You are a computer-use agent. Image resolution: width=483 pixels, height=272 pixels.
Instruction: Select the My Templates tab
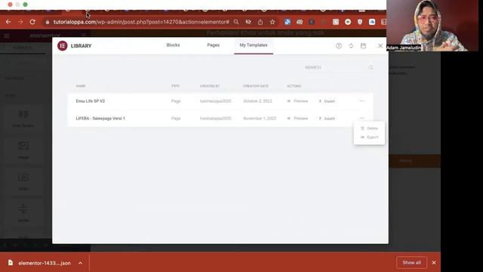(x=254, y=45)
